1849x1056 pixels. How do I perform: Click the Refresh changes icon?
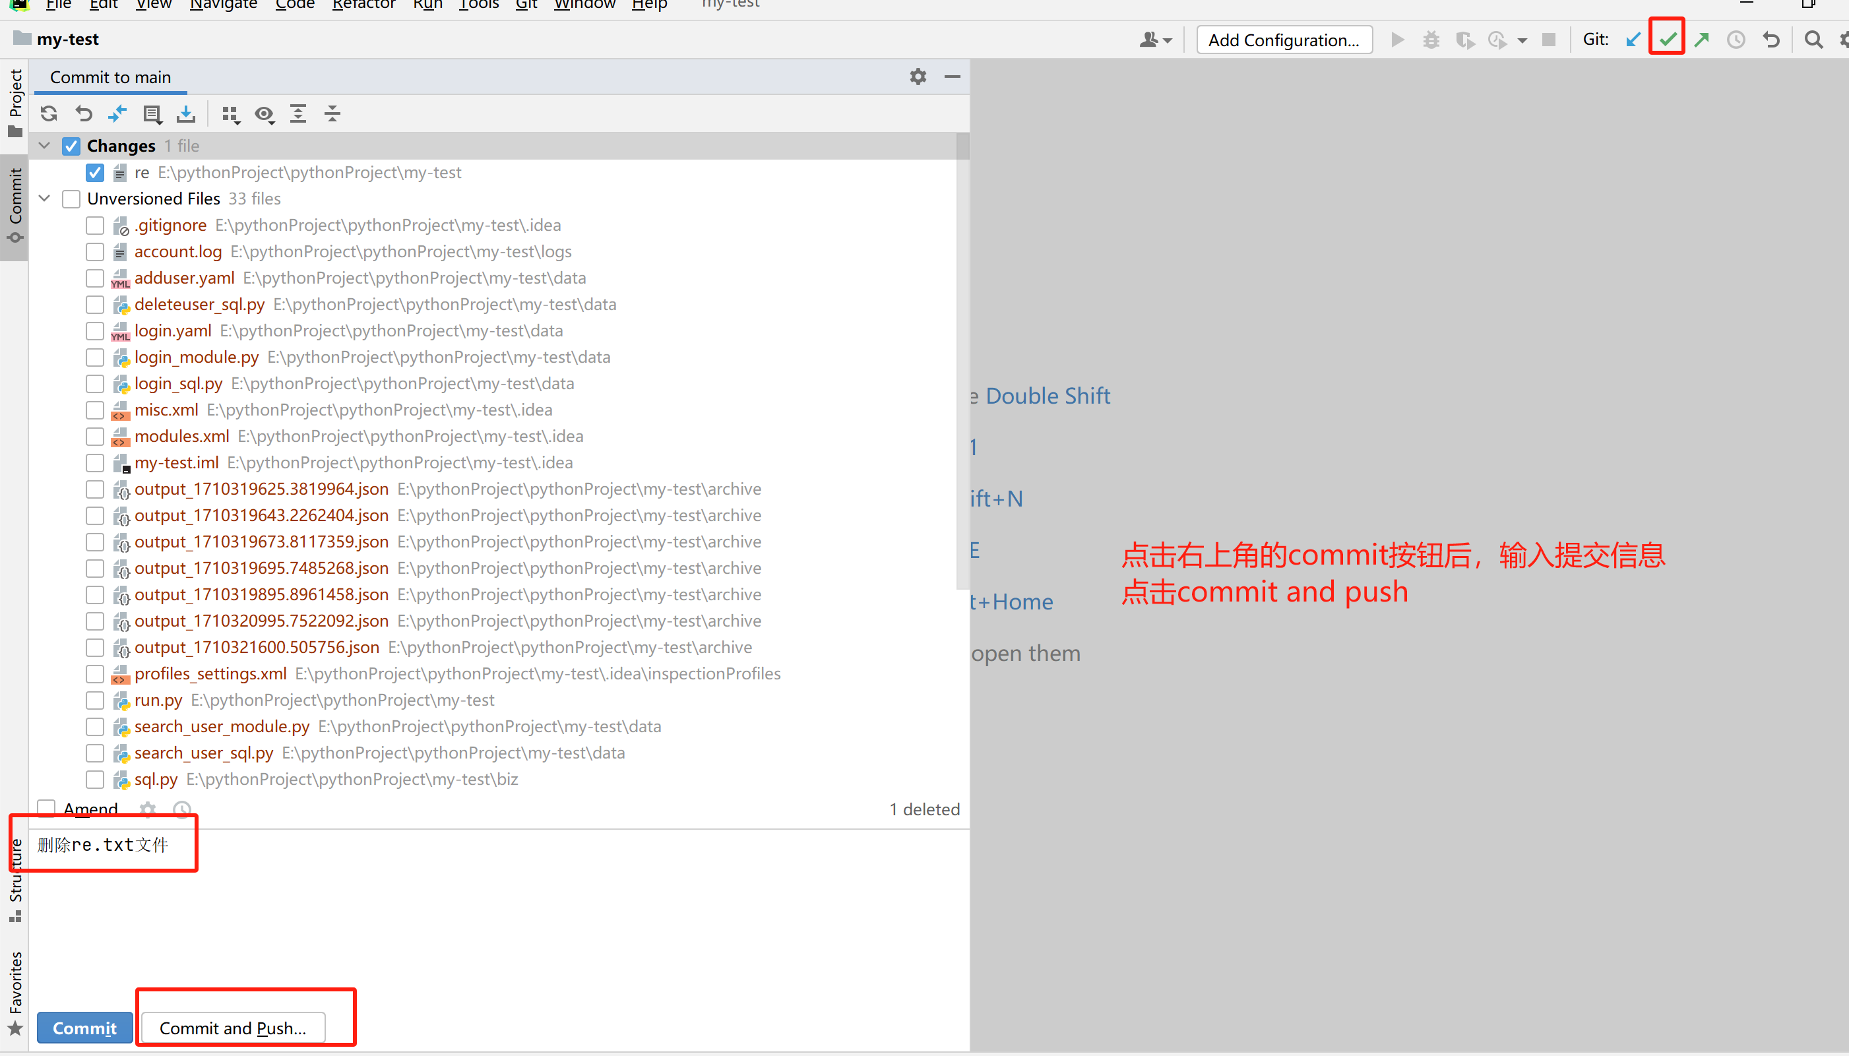[x=49, y=114]
